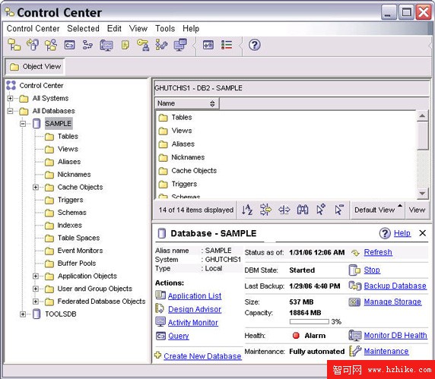This screenshot has width=435, height=379.
Task: Open the Default View dropdown
Action: (x=378, y=210)
